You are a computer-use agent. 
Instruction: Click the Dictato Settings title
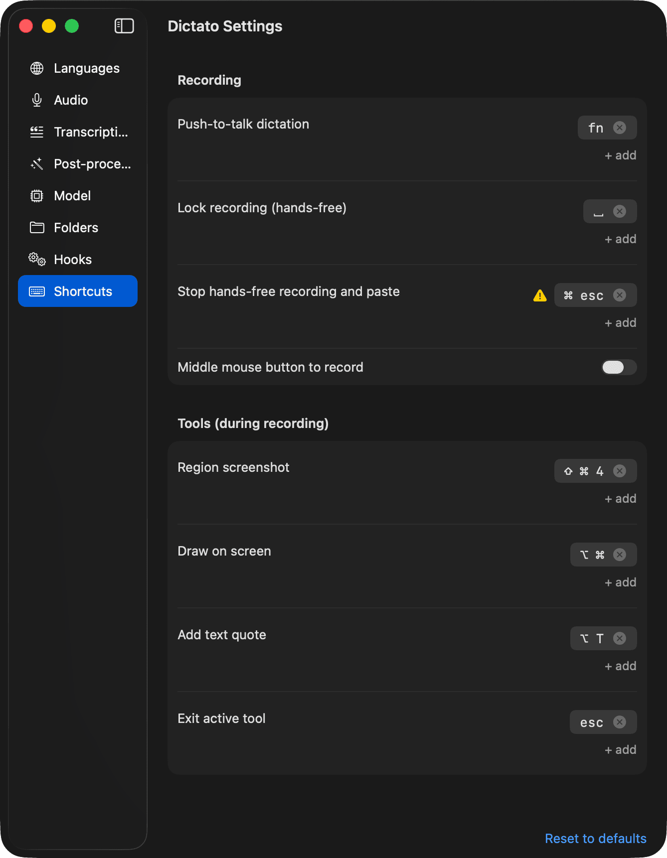225,26
